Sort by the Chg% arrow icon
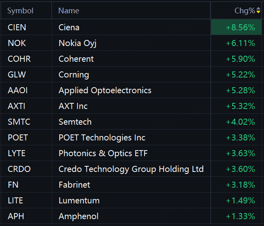This screenshot has height=226, width=264. [x=258, y=10]
